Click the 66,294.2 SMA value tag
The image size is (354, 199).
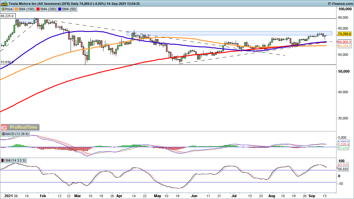[345, 46]
